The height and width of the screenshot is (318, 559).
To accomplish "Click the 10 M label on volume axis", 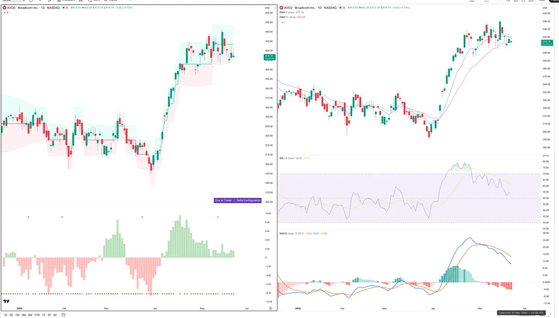I will point(268,213).
